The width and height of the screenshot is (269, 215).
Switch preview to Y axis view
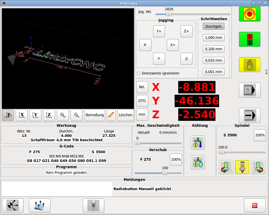(35, 115)
